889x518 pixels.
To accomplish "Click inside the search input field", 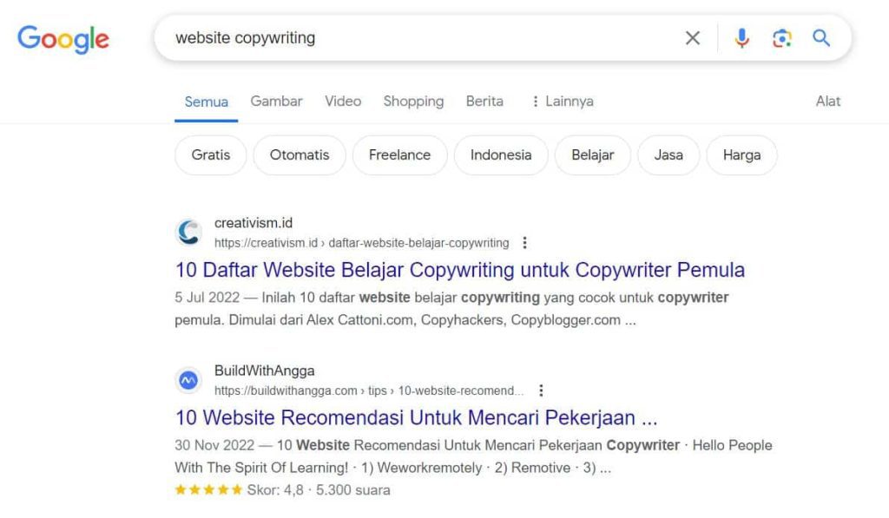I will [x=391, y=37].
